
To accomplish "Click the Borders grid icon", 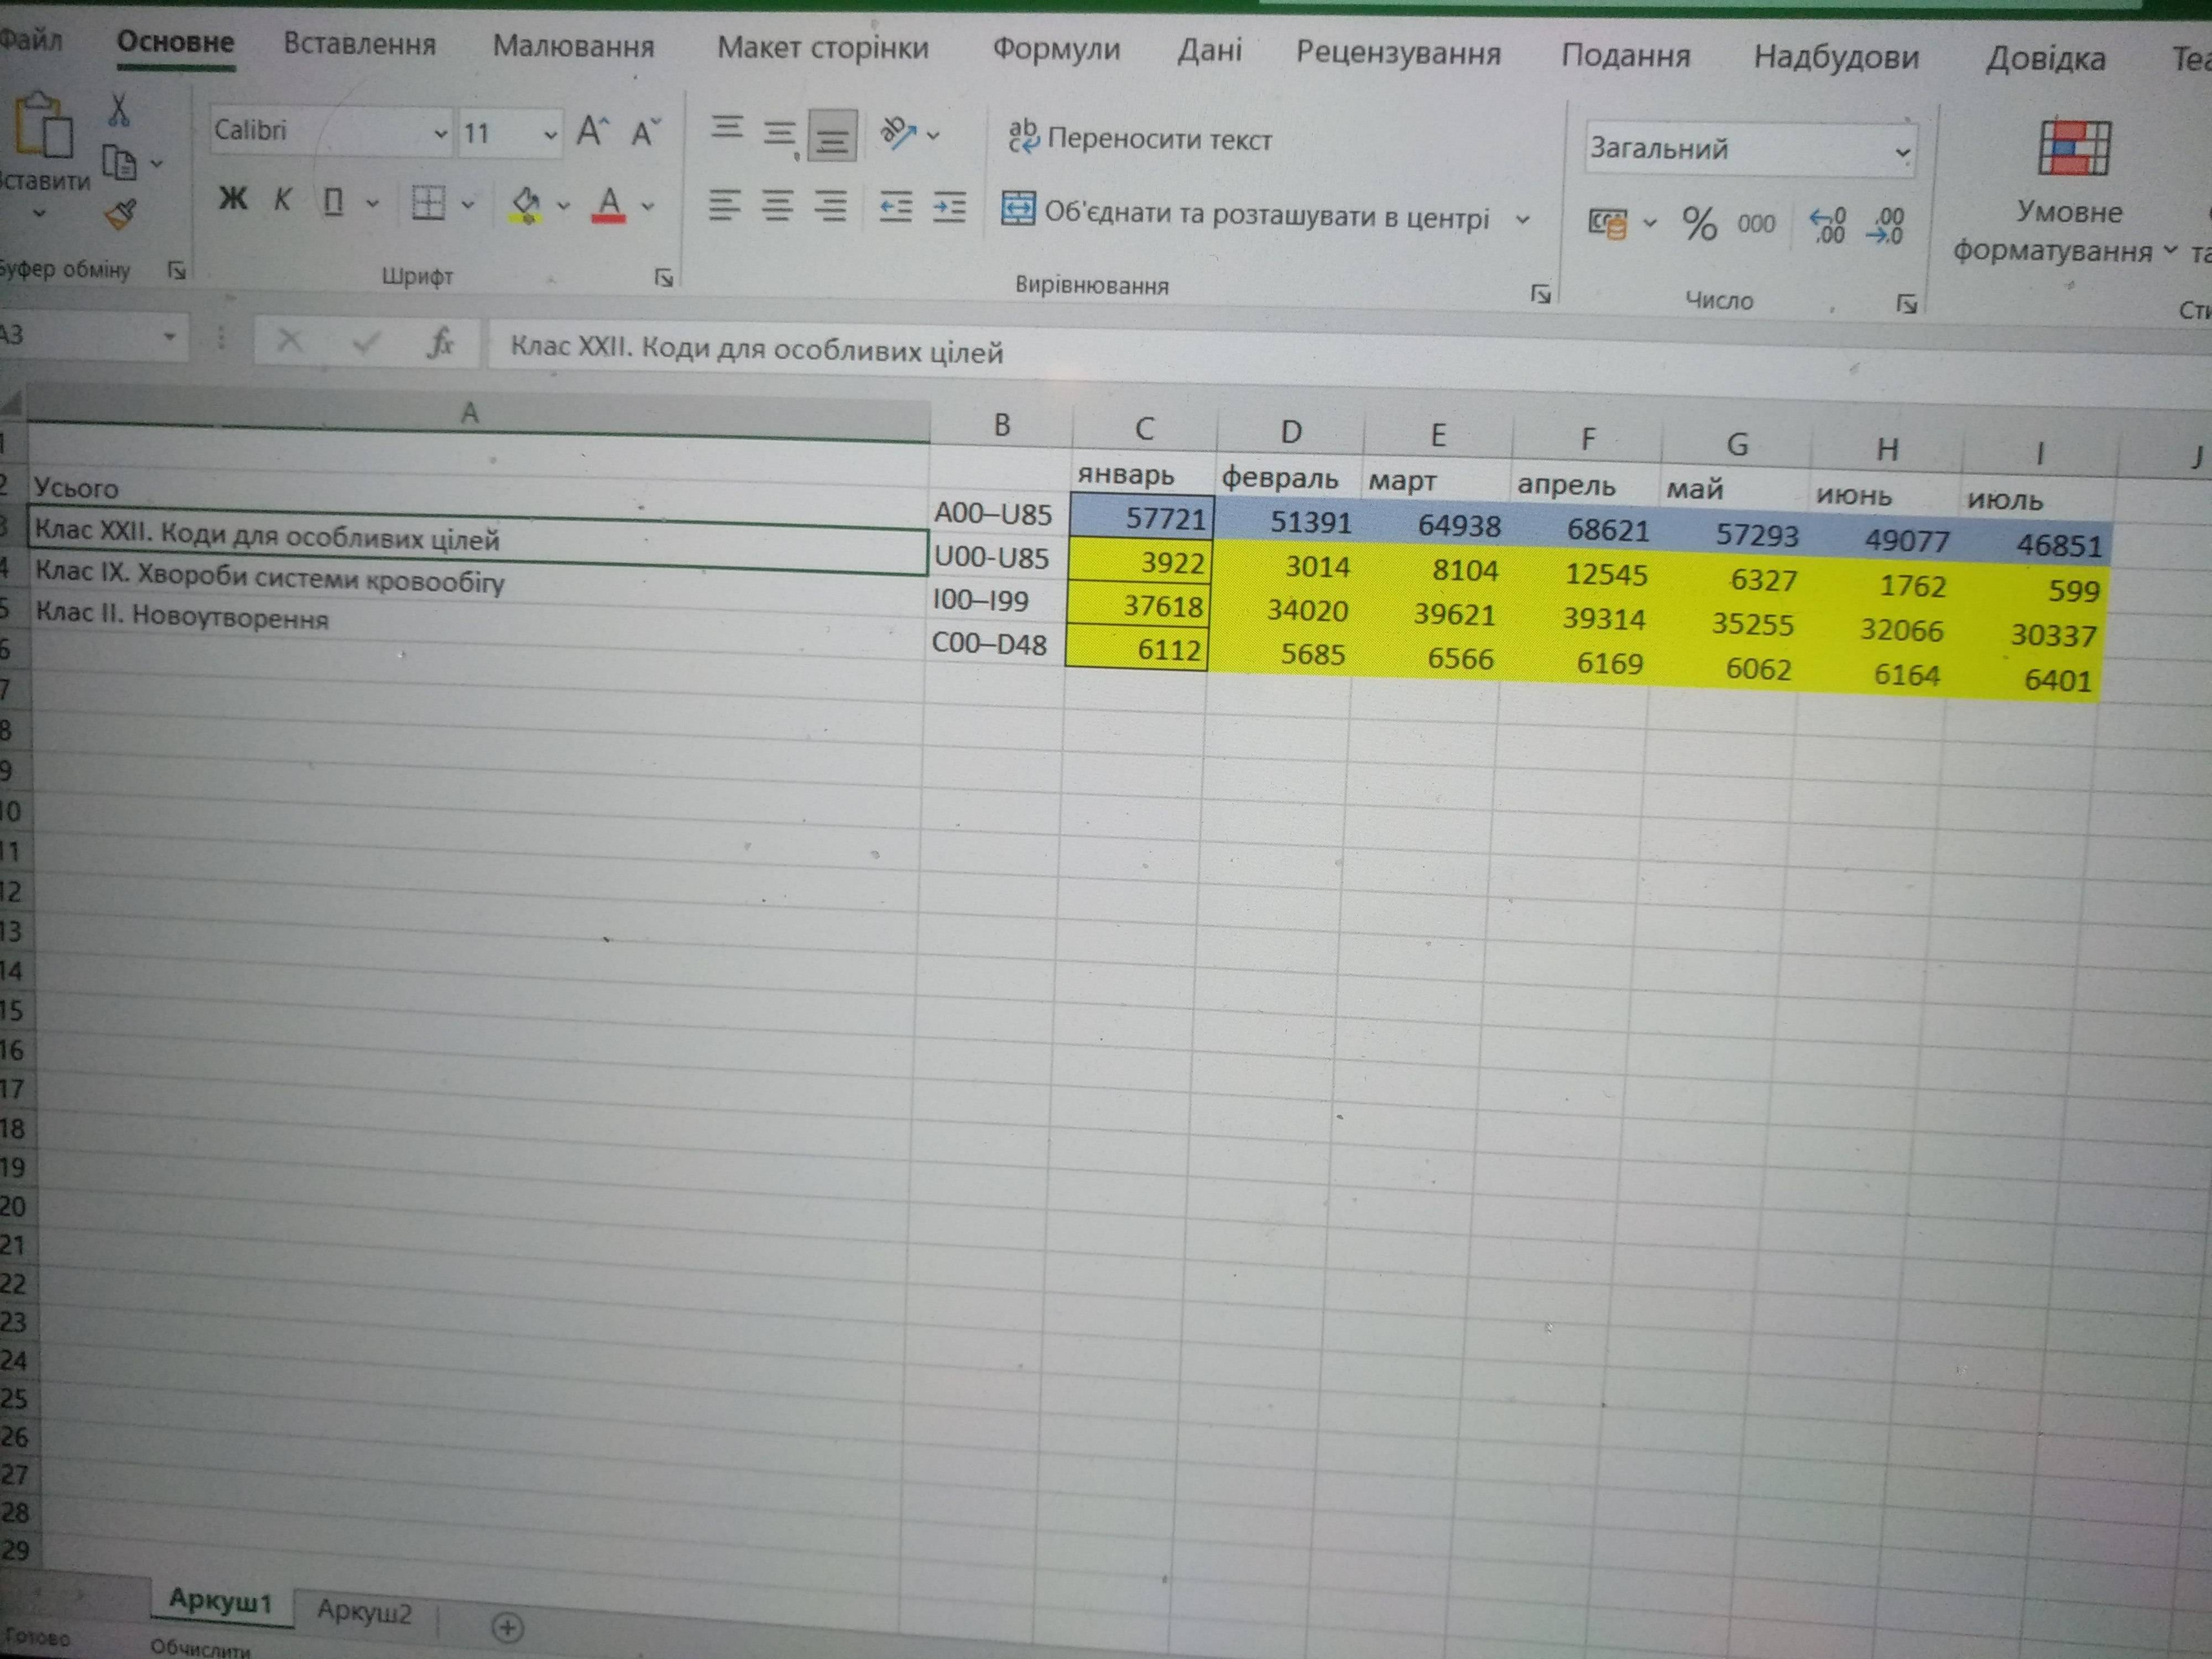I will coord(428,203).
